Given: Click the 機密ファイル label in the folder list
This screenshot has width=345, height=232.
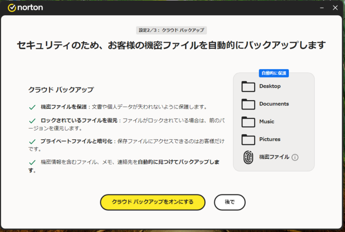Looking at the screenshot, I should (x=274, y=157).
